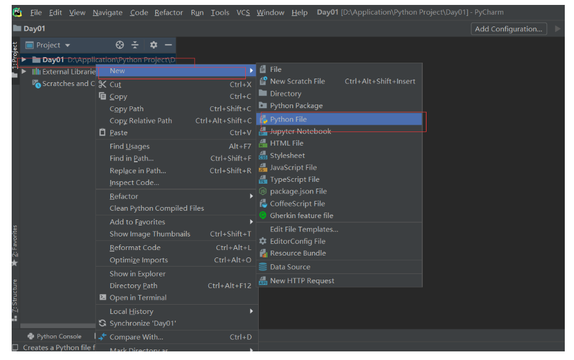Click the Stylesheet CSS icon
This screenshot has height=360, width=574.
pyautogui.click(x=263, y=155)
